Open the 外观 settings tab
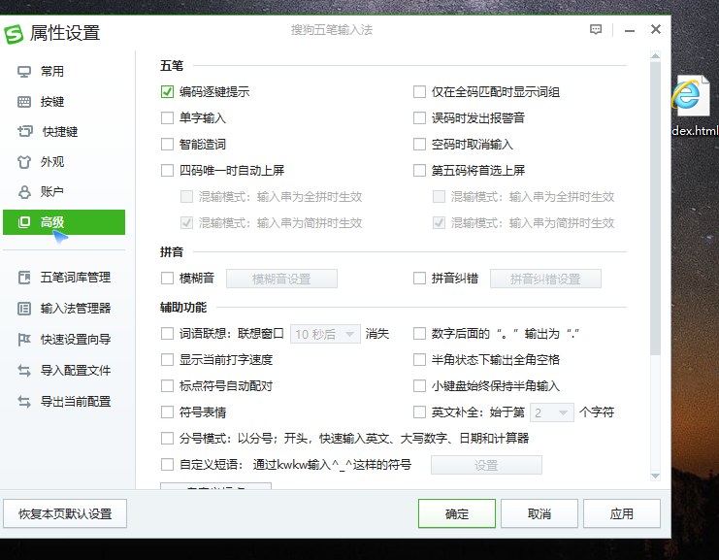The width and height of the screenshot is (719, 560). coord(64,162)
